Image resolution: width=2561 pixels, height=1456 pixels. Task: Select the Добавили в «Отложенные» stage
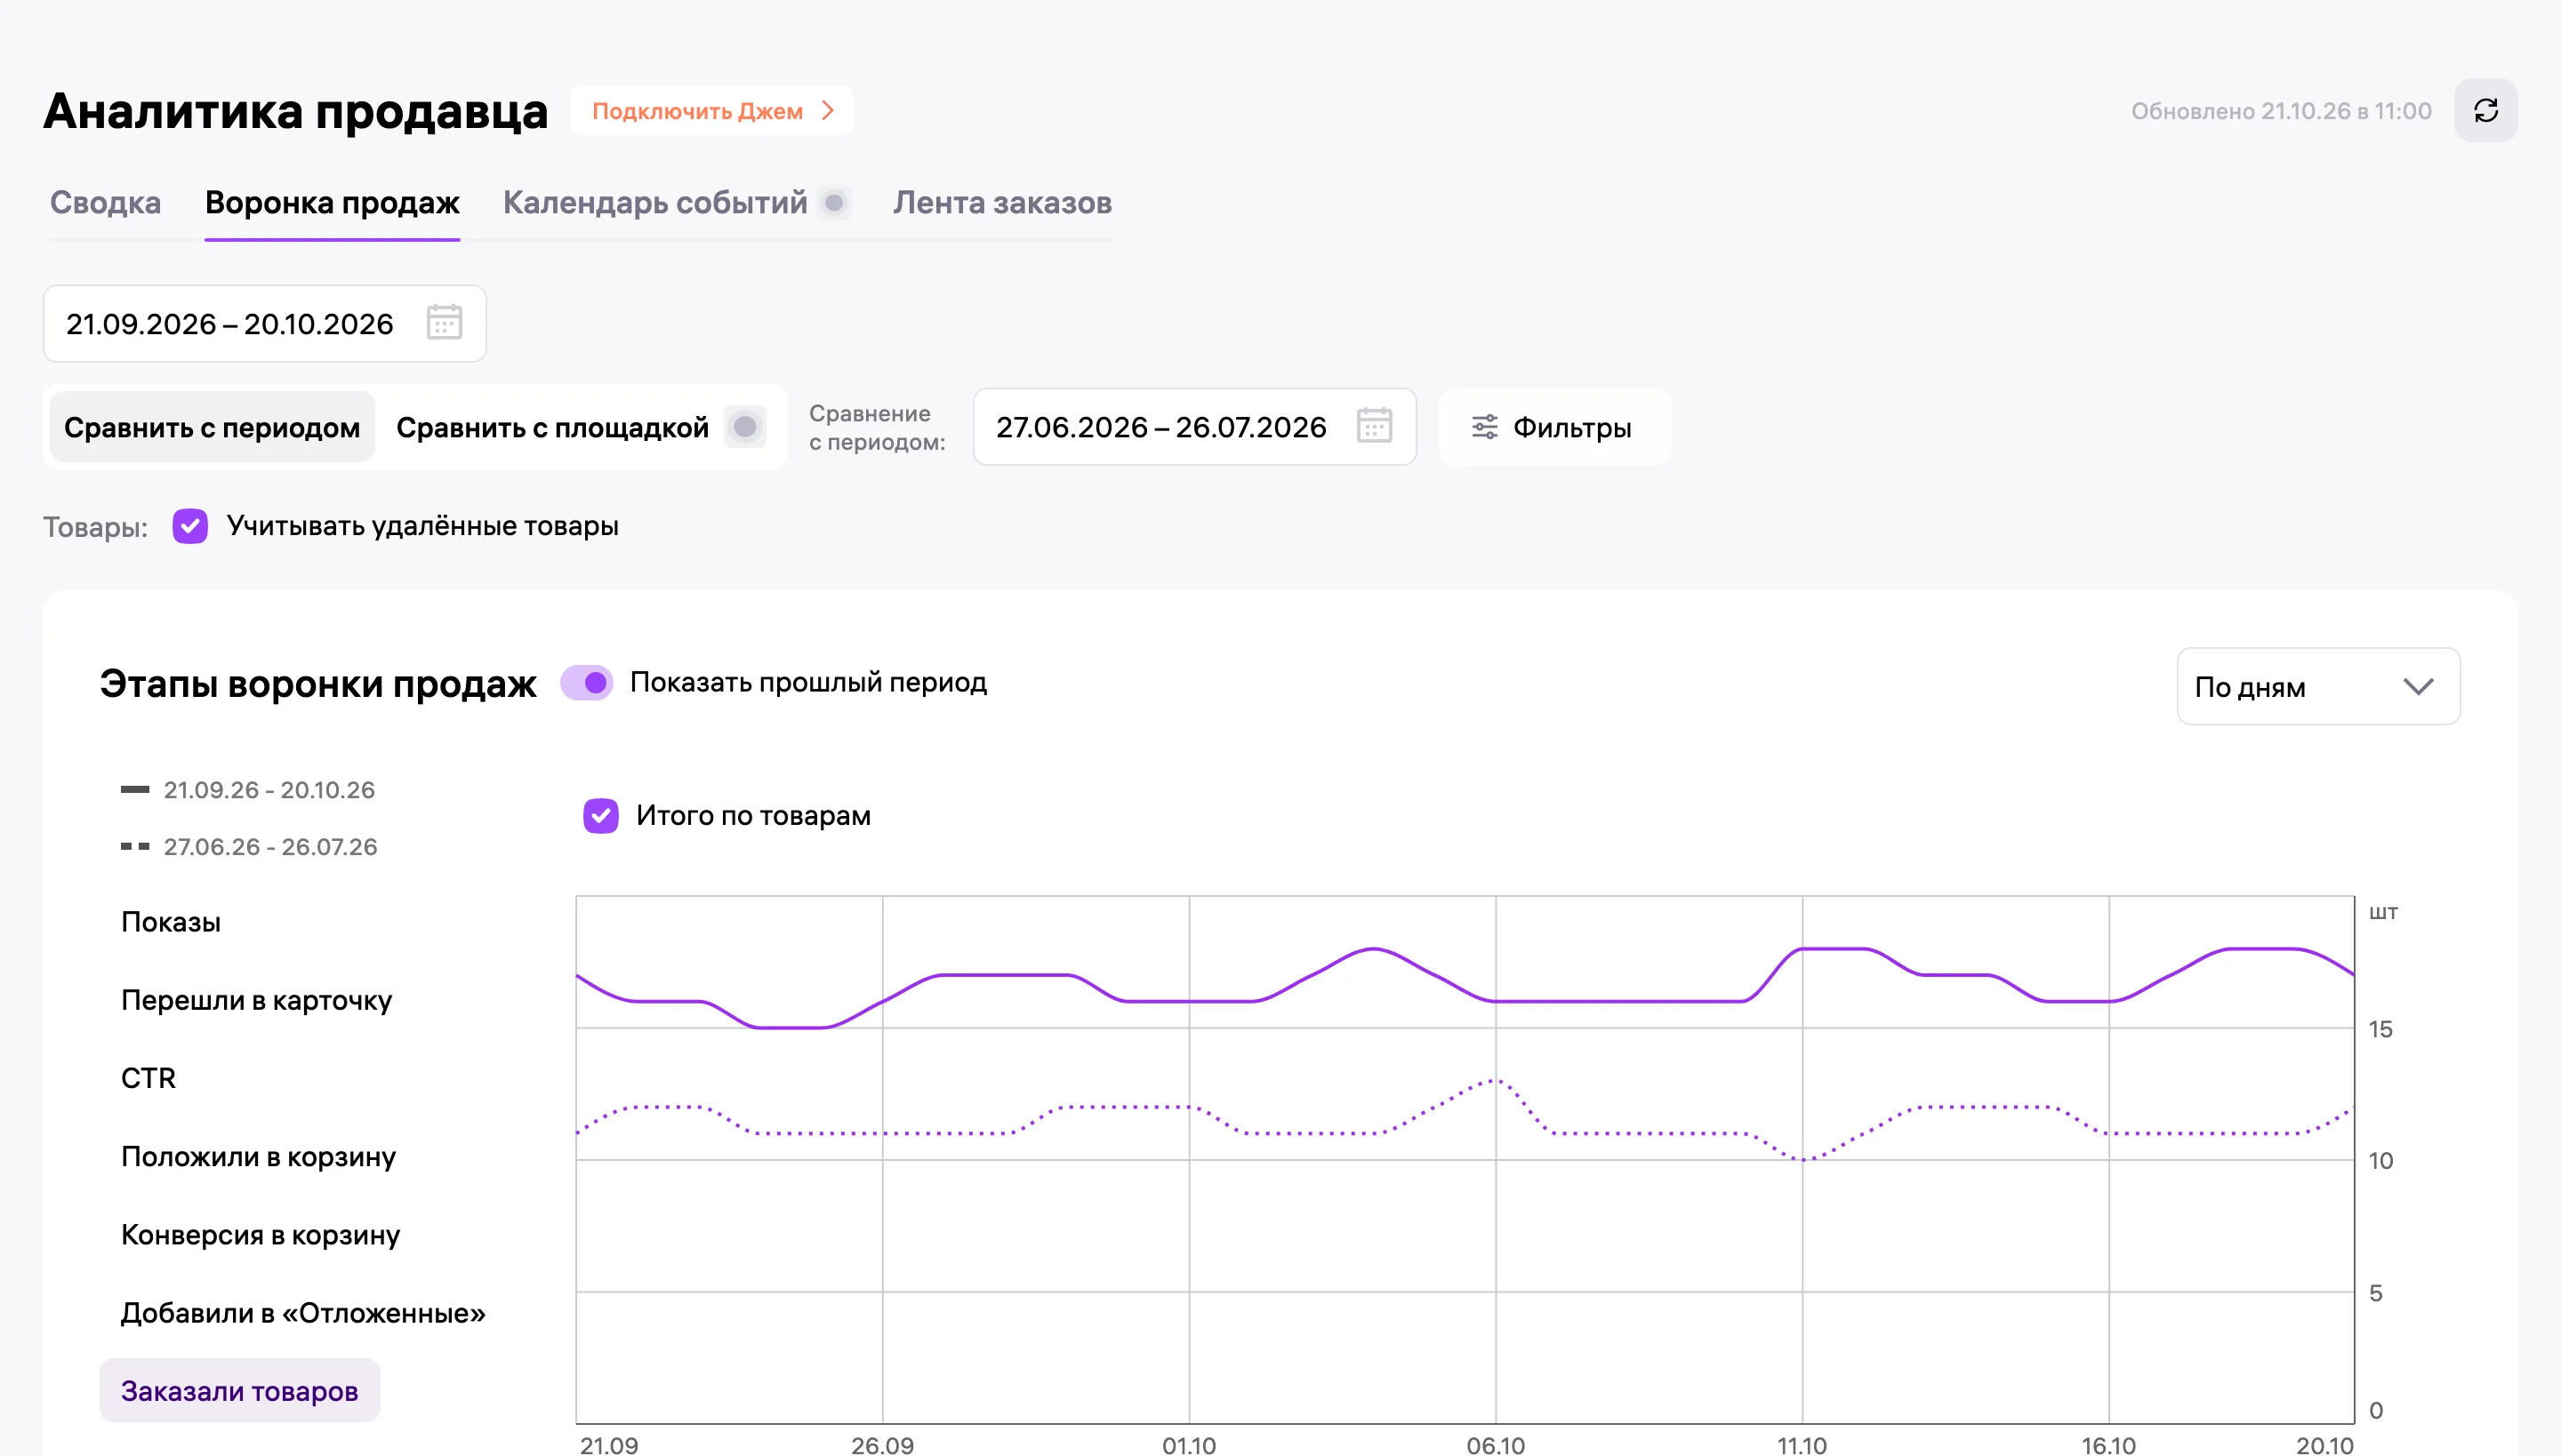(303, 1313)
